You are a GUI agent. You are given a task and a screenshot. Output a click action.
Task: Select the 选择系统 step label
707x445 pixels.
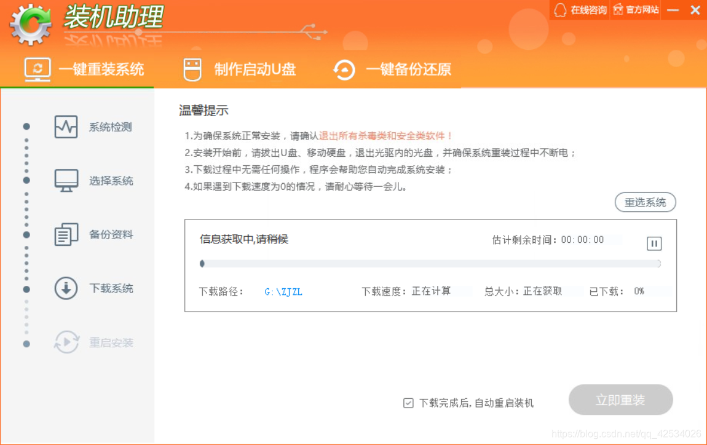[111, 181]
